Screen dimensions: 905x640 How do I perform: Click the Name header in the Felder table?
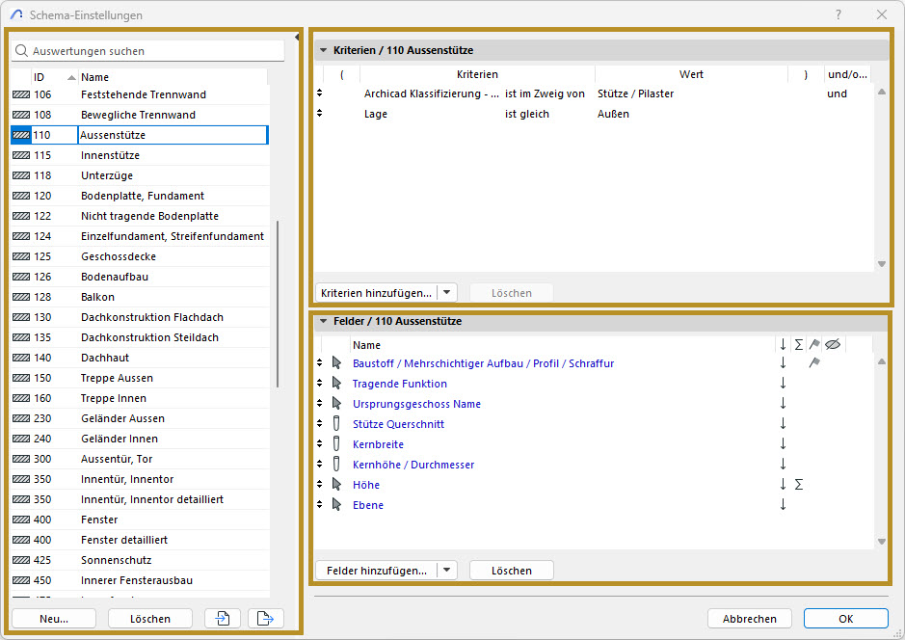tap(366, 345)
